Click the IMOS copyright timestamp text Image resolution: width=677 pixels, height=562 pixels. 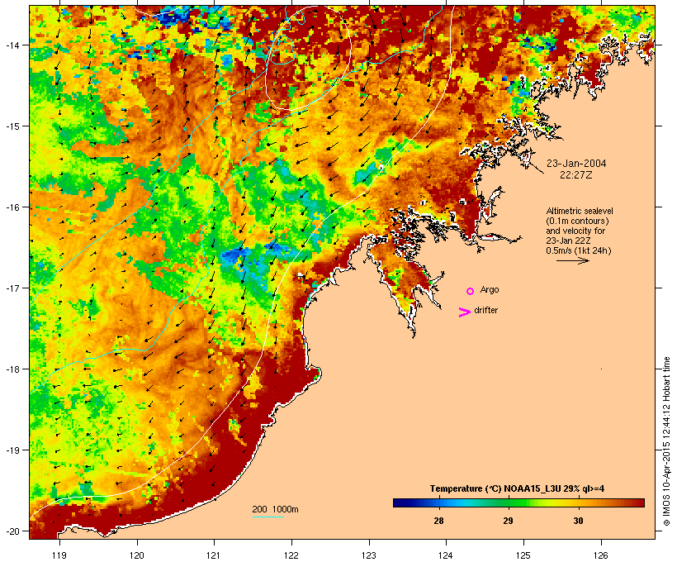tap(666, 441)
